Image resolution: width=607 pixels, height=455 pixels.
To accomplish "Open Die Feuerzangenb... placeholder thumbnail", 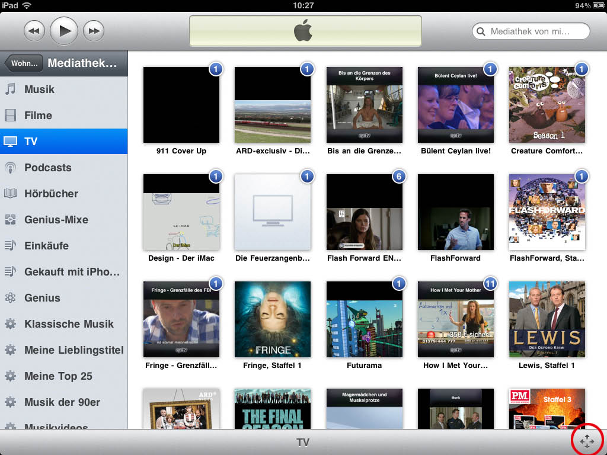I will tap(273, 212).
